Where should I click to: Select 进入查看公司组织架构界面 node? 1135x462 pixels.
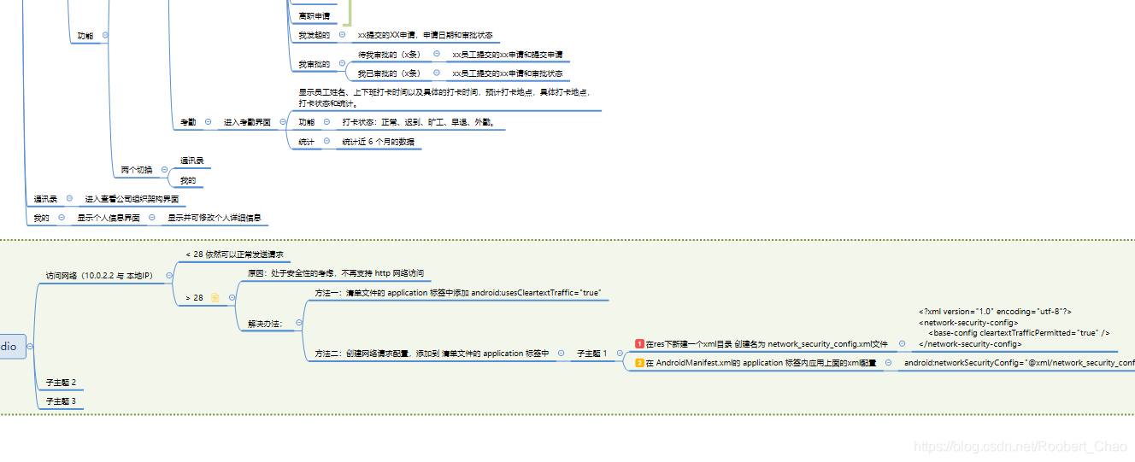click(x=132, y=199)
